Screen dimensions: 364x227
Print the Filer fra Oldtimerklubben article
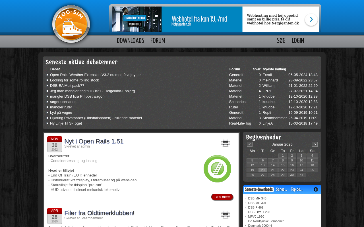(x=226, y=214)
